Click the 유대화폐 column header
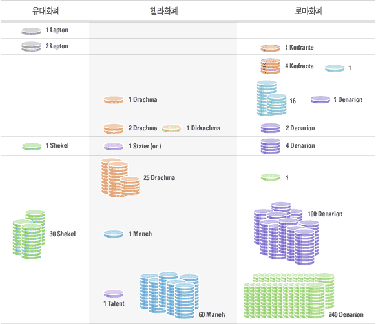Viewport: 376px width, 324px height. pos(46,11)
